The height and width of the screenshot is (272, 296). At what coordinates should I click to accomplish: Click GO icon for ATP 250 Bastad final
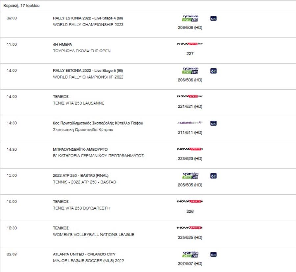(213, 176)
